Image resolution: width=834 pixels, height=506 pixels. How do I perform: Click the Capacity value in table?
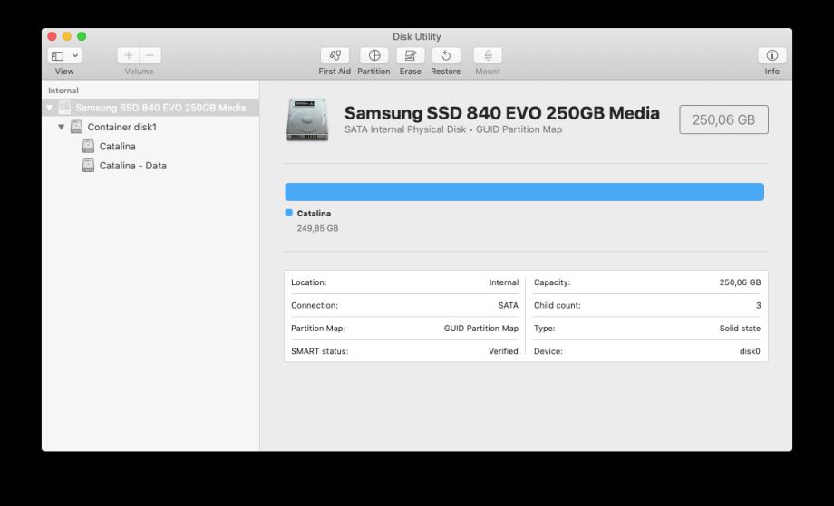tap(740, 282)
